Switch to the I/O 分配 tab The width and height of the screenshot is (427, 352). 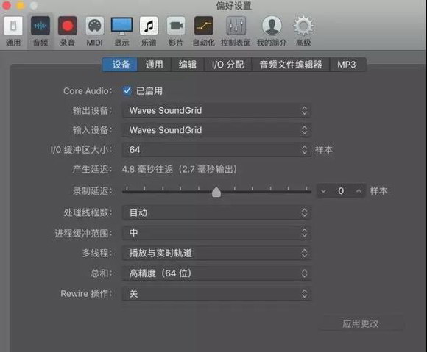pyautogui.click(x=227, y=65)
